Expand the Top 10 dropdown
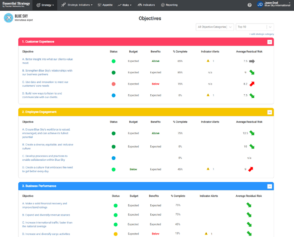This screenshot has width=294, height=237. 255,27
